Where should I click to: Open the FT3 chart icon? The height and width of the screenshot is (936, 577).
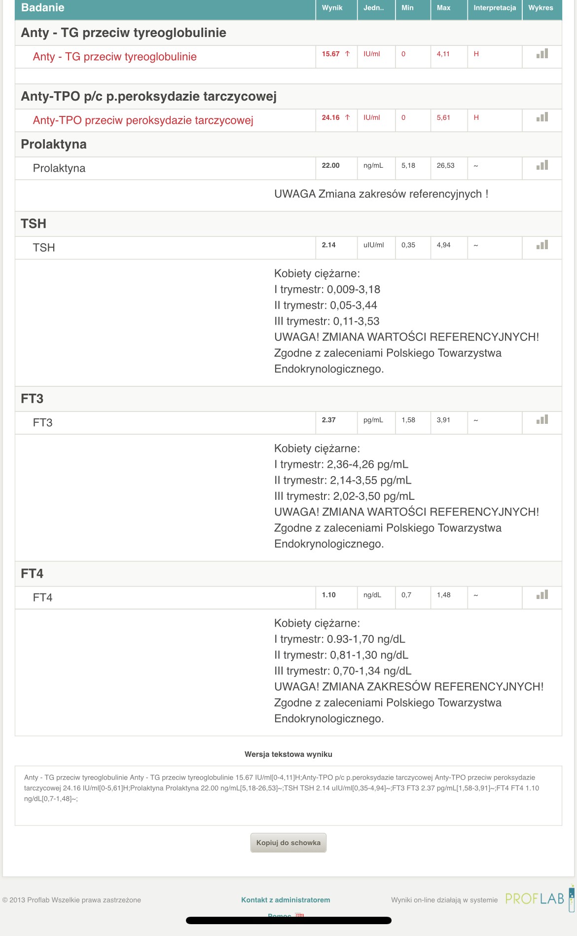tap(542, 420)
